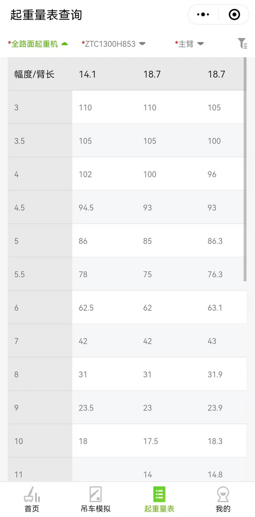
Task: Select the 14.1 boom length column header
Action: pos(87,74)
